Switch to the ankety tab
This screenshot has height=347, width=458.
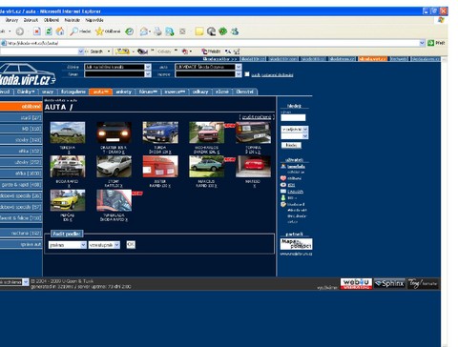click(123, 92)
